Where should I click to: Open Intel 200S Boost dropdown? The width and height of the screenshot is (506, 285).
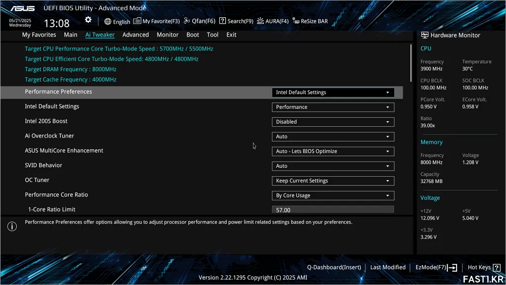coord(333,122)
